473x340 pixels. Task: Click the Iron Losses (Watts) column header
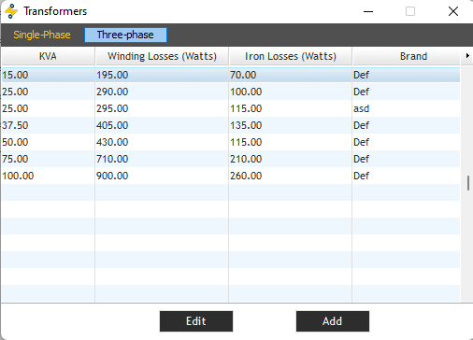point(291,56)
